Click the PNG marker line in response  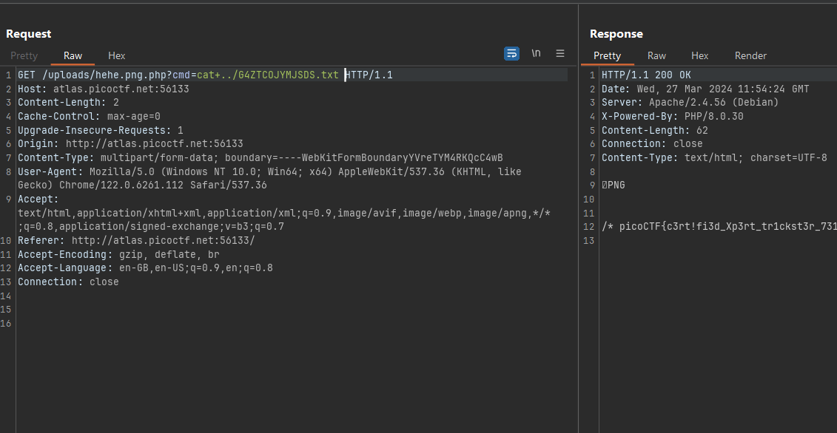point(614,185)
